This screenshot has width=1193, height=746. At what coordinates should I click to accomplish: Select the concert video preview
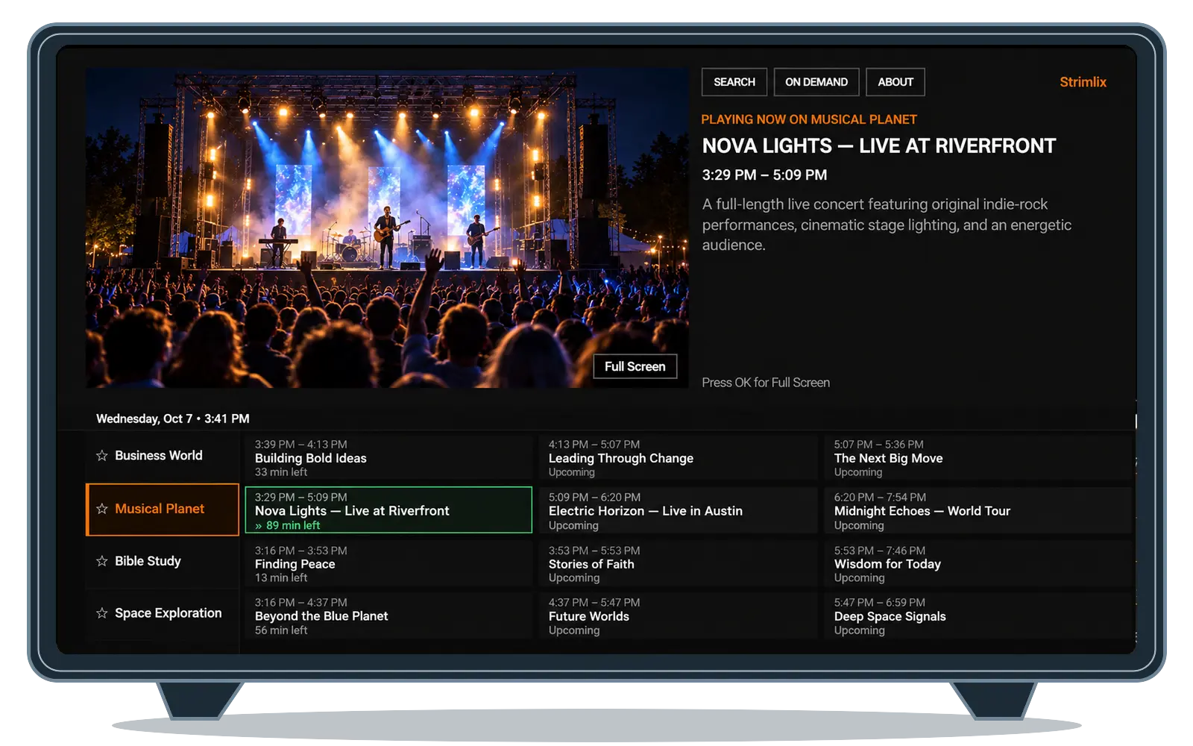pos(387,228)
